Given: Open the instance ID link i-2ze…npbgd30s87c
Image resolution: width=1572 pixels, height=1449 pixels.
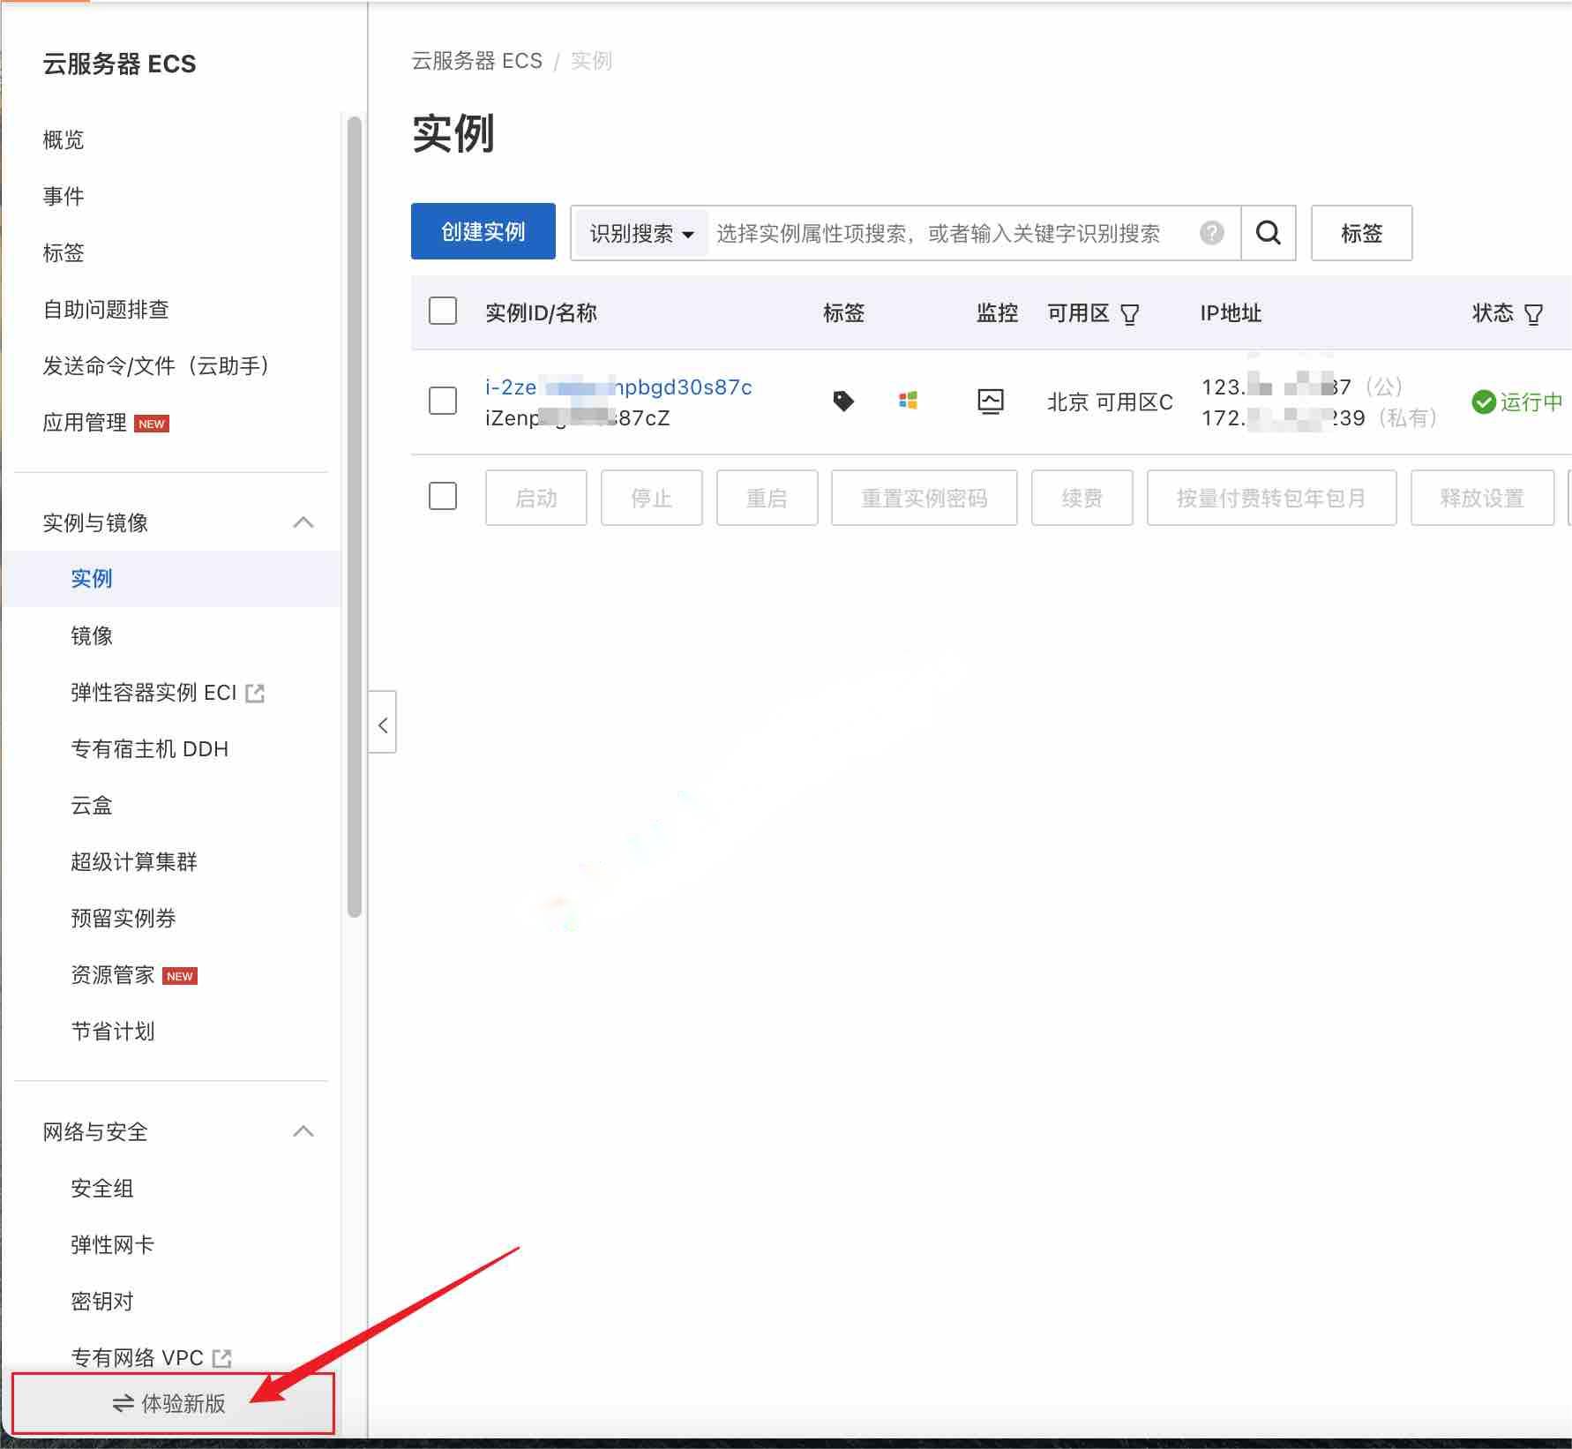Looking at the screenshot, I should (618, 387).
